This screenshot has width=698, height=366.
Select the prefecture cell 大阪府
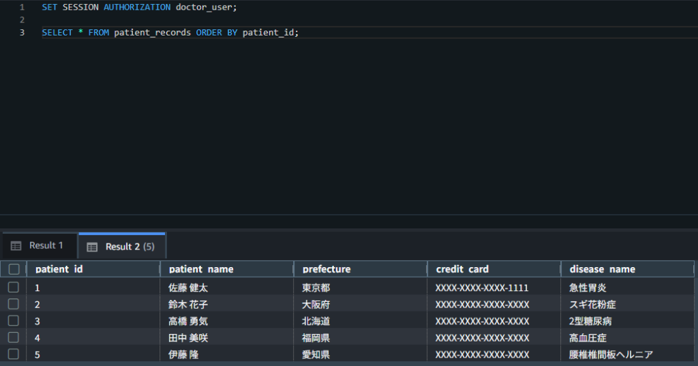tap(360, 305)
